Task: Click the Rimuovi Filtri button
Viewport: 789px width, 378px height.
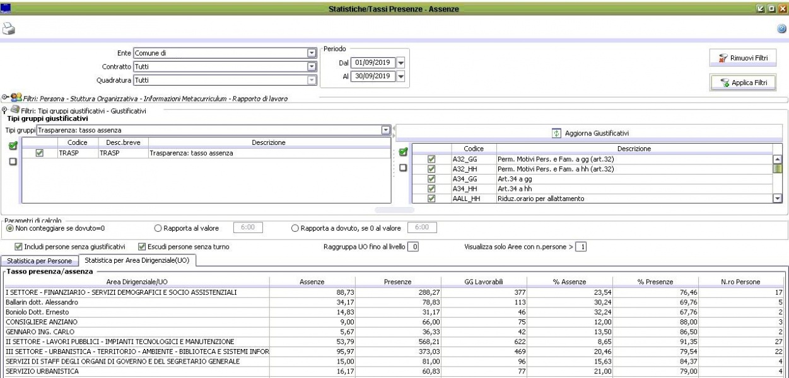Action: [x=743, y=58]
